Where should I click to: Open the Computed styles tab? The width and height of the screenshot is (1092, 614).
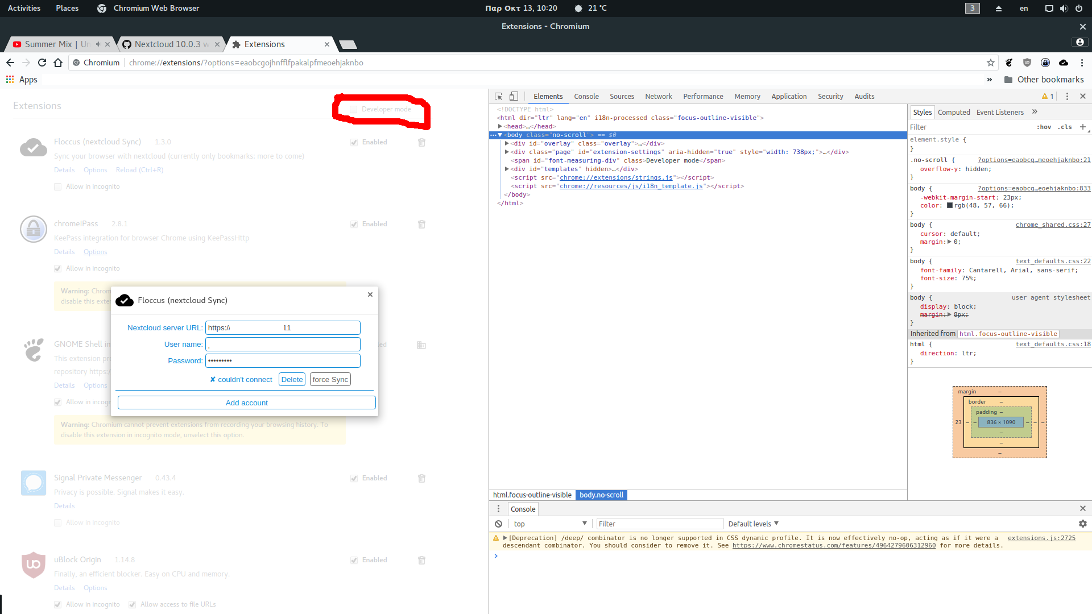coord(954,112)
